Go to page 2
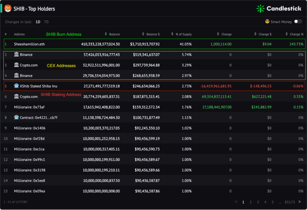The width and height of the screenshot is (307, 210). (x=250, y=202)
